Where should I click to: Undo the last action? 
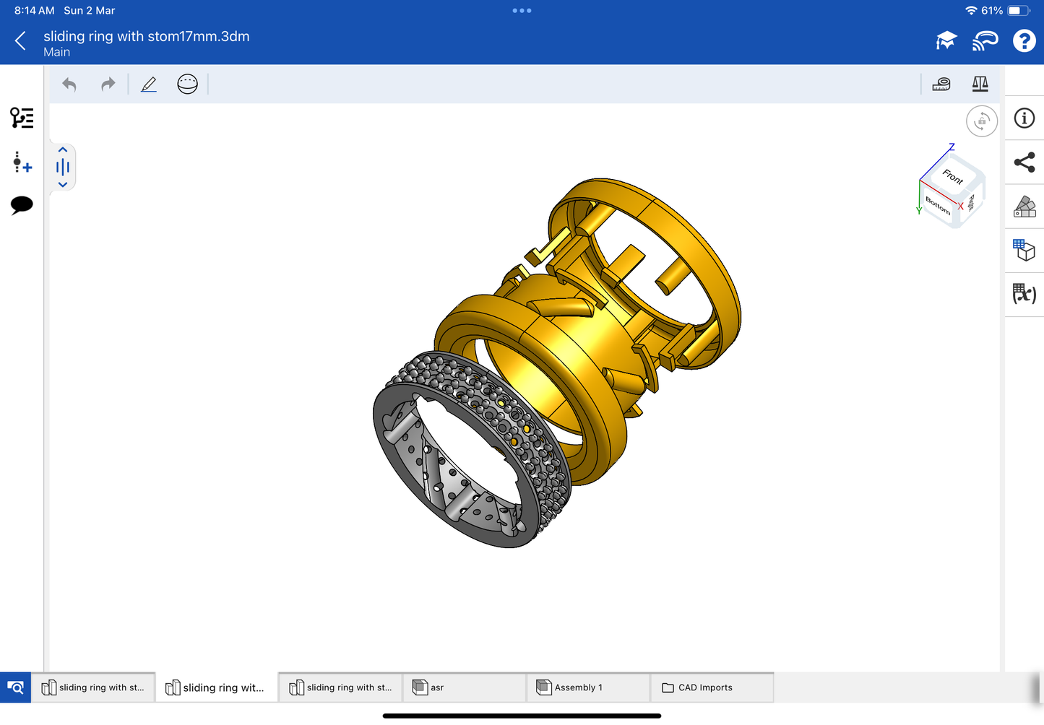click(x=69, y=84)
